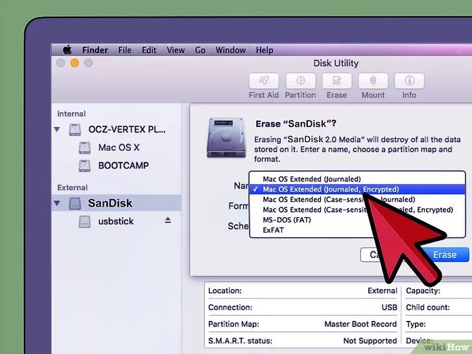
Task: Open the Edit menu
Action: click(x=149, y=50)
